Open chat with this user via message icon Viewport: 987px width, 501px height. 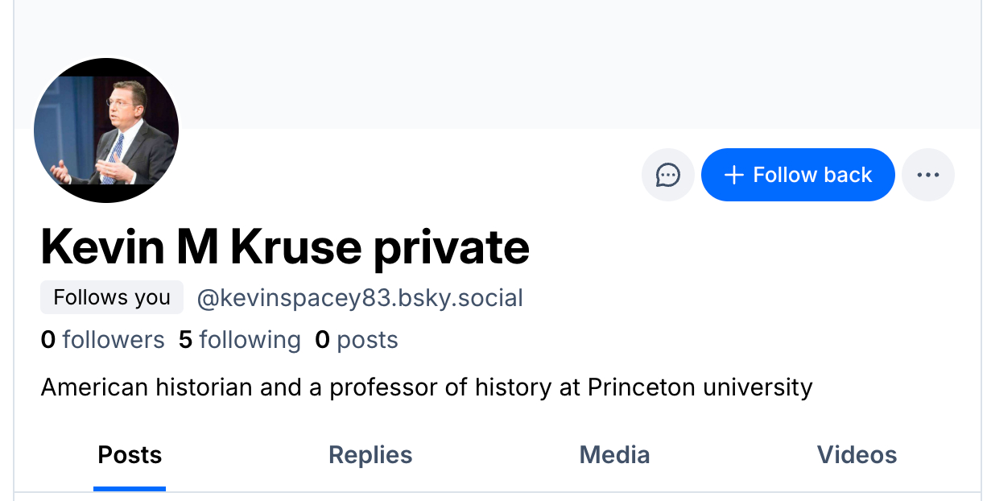(x=667, y=175)
